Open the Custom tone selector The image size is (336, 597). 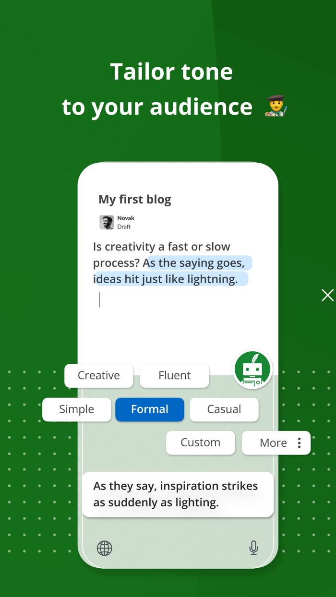coord(200,442)
